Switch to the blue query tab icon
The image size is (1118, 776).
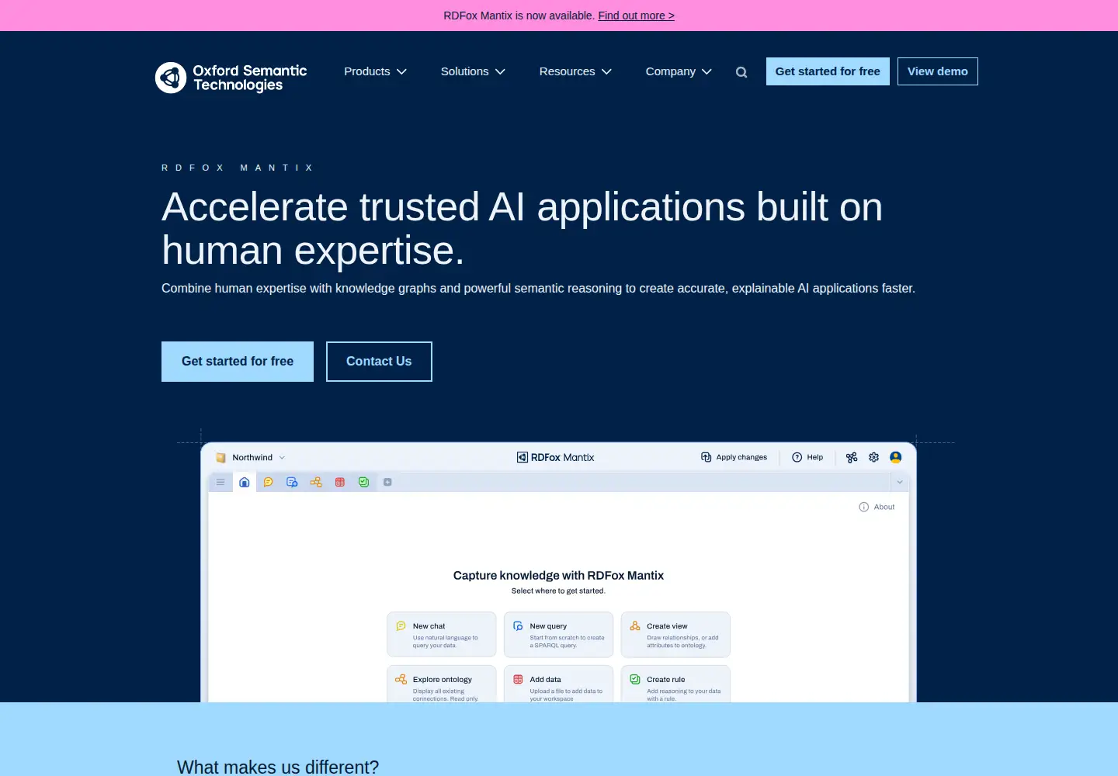tap(292, 482)
